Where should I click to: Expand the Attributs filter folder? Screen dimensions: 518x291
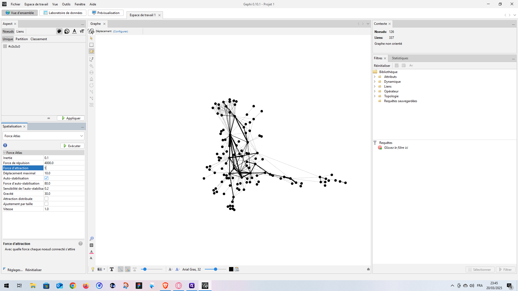coord(375,77)
